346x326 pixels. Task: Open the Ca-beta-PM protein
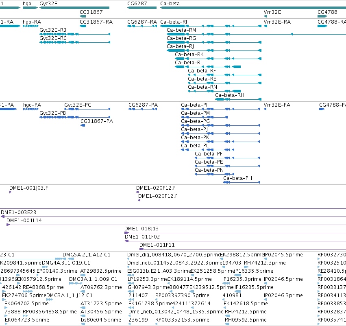[195, 113]
